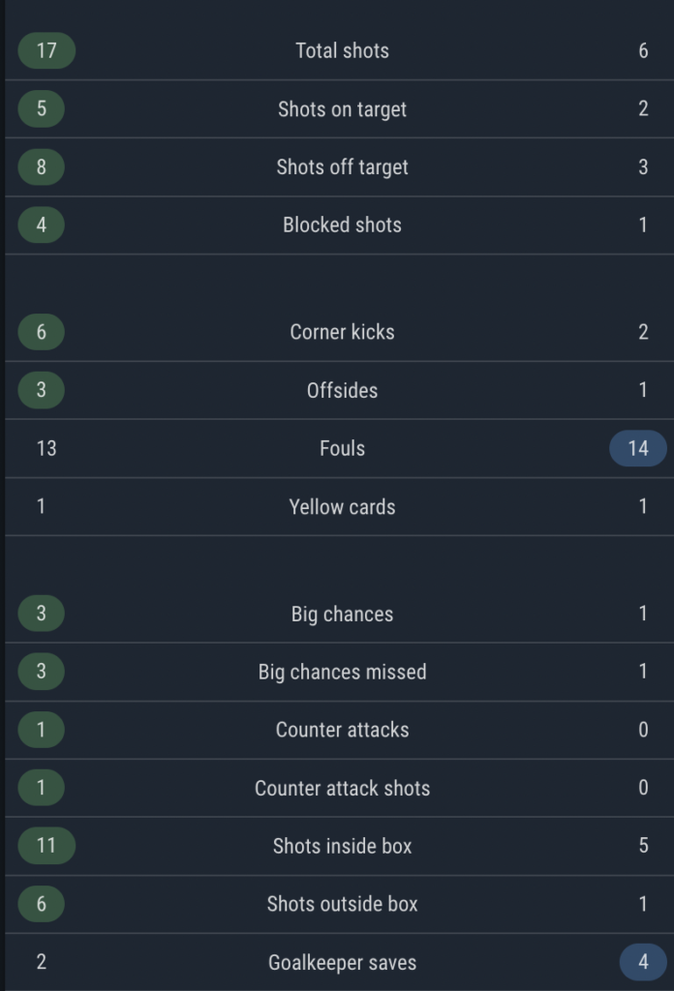The width and height of the screenshot is (674, 991).
Task: Click the Shots on target badge showing 5
Action: [40, 108]
